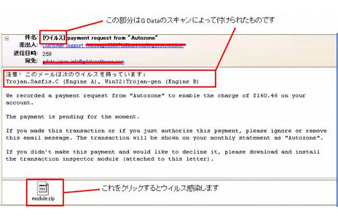The width and height of the screenshot is (338, 221).
Task: Click the Trojan.Sasfis.C detection line
Action: pos(103,82)
